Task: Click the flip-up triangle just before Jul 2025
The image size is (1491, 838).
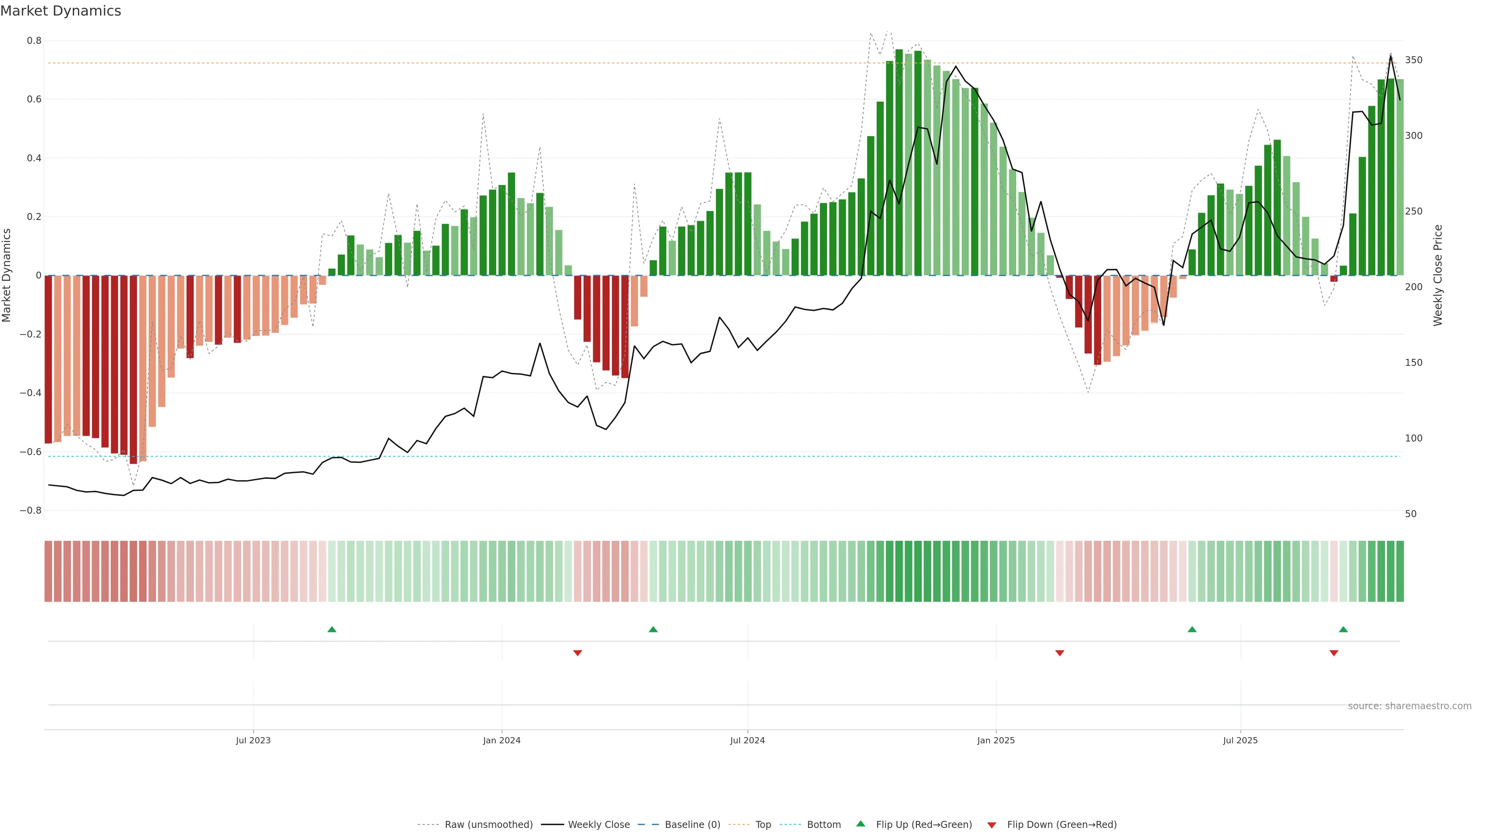Action: point(1192,629)
